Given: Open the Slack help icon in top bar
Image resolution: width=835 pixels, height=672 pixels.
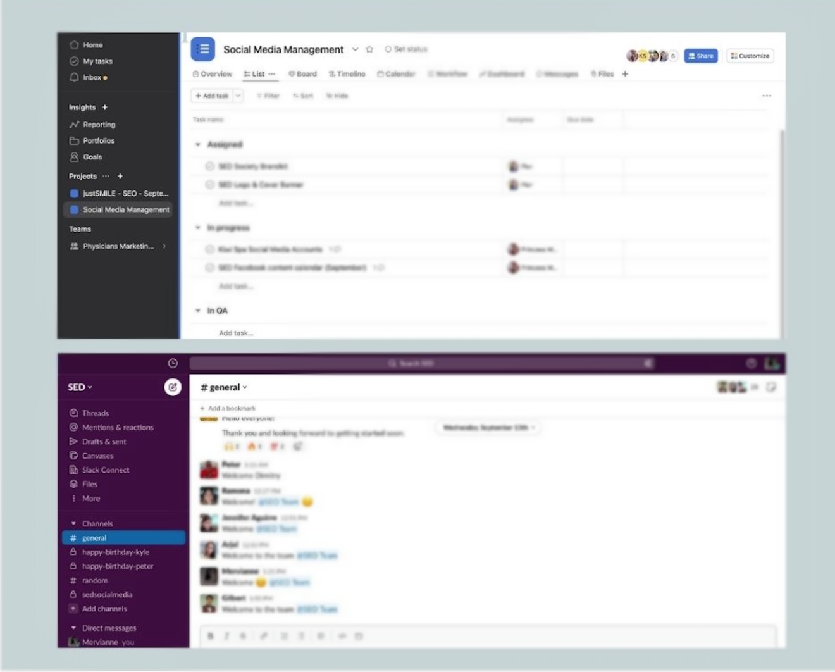Looking at the screenshot, I should pos(751,363).
